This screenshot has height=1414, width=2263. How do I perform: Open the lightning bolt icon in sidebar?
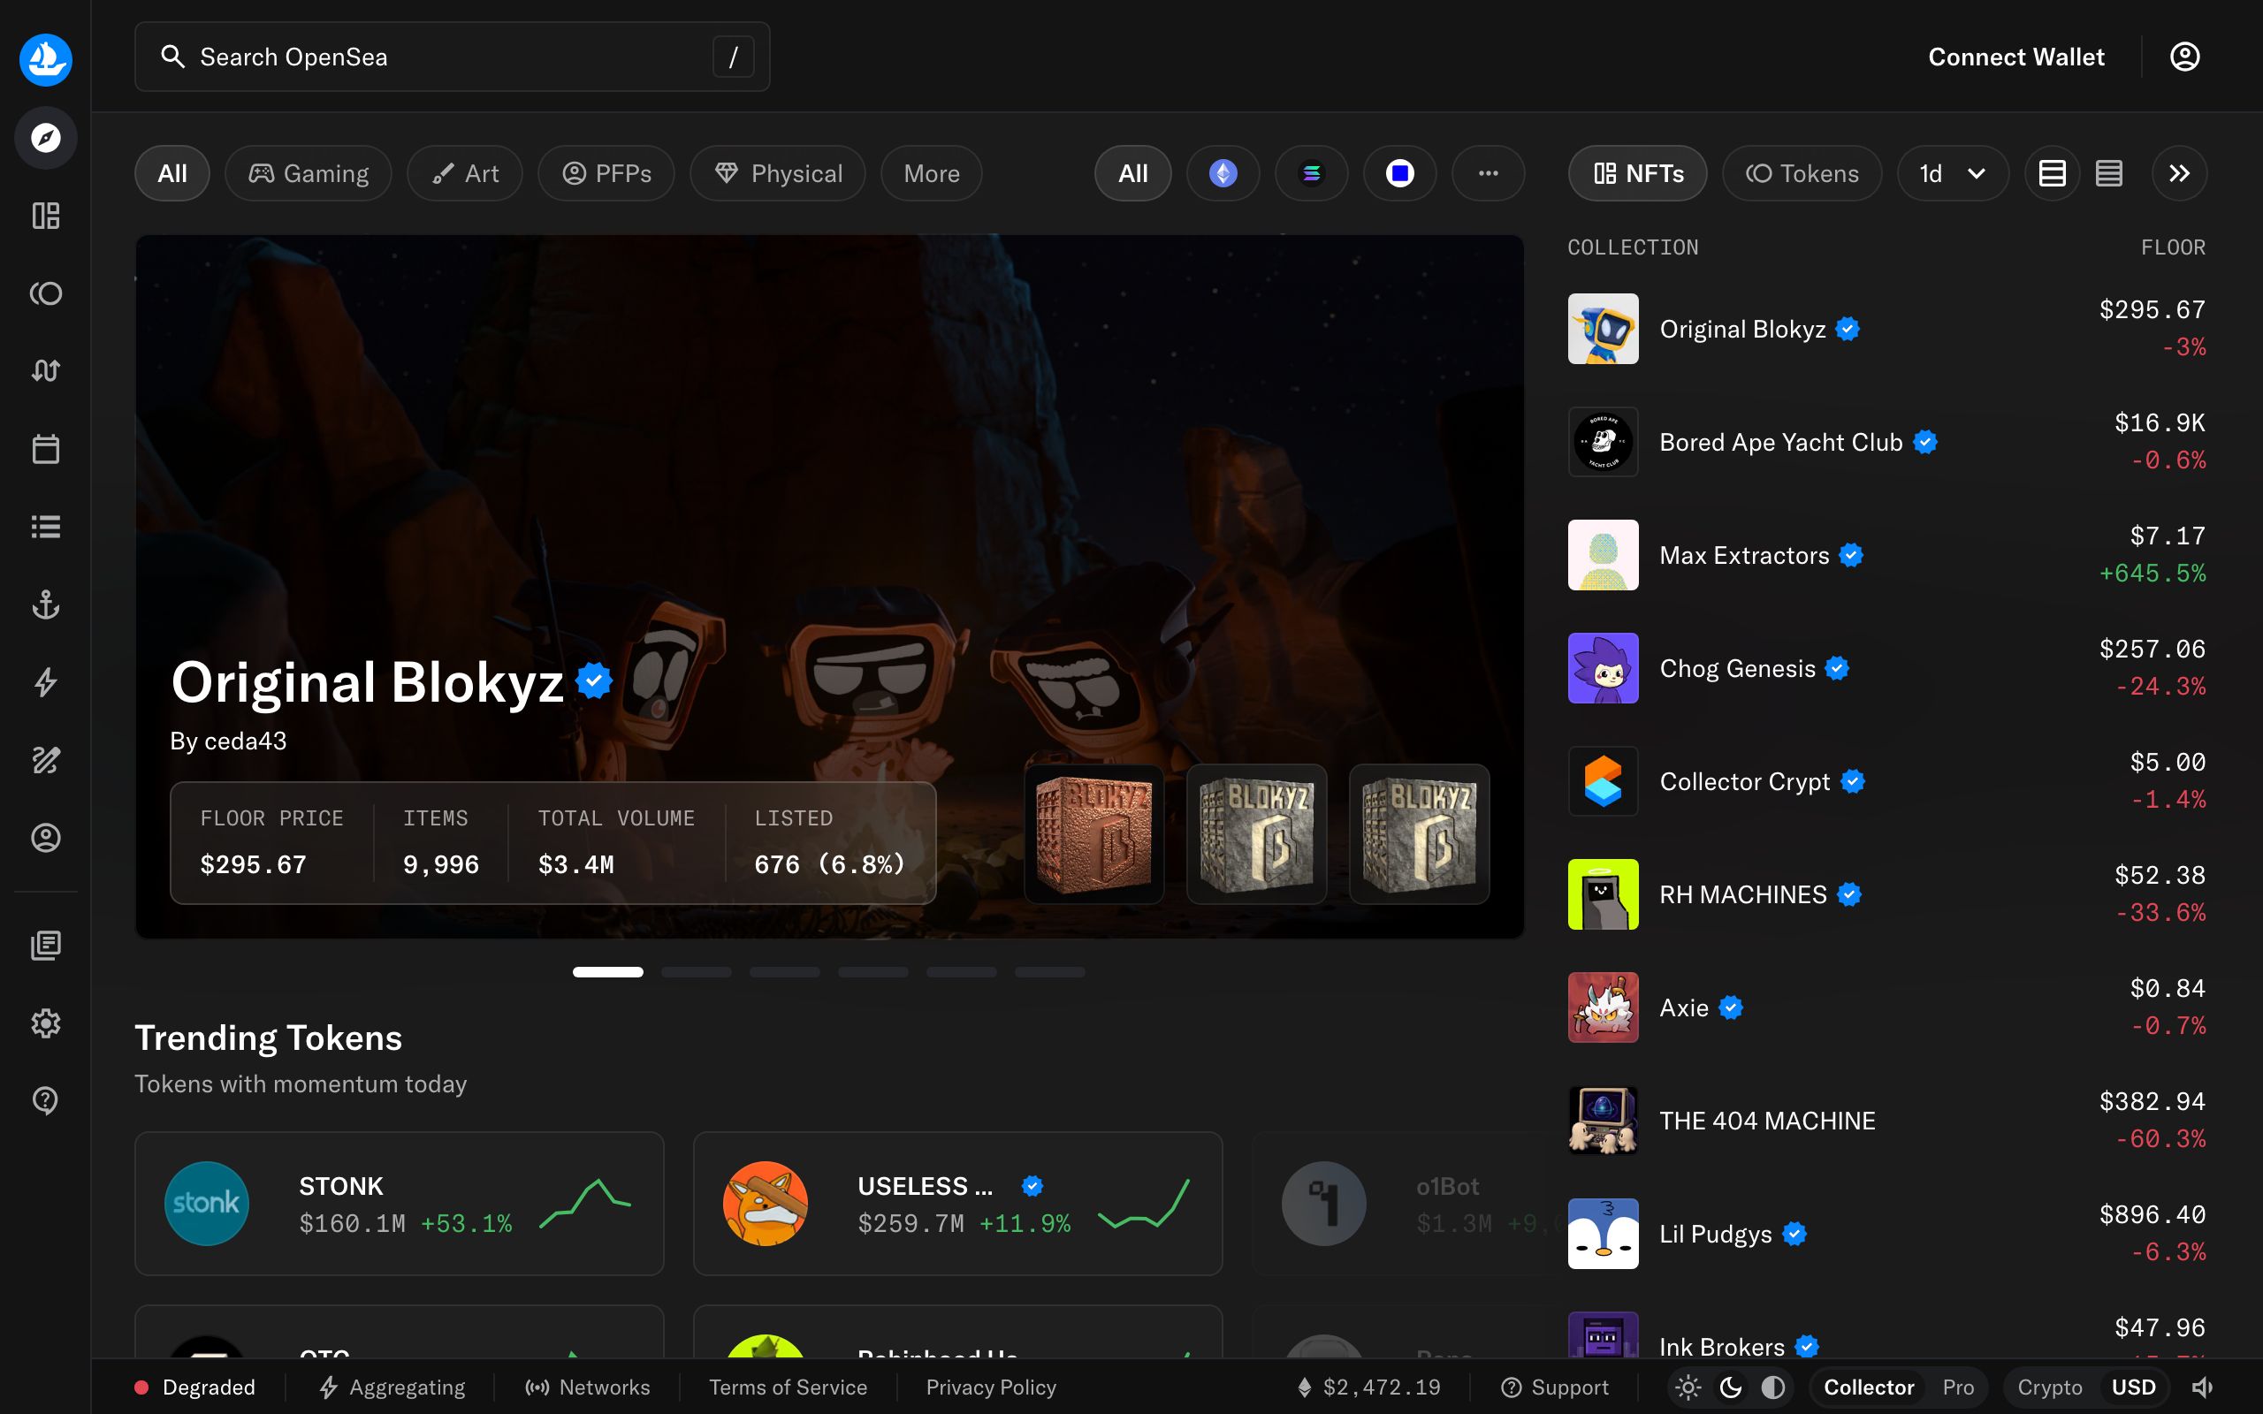coord(46,682)
